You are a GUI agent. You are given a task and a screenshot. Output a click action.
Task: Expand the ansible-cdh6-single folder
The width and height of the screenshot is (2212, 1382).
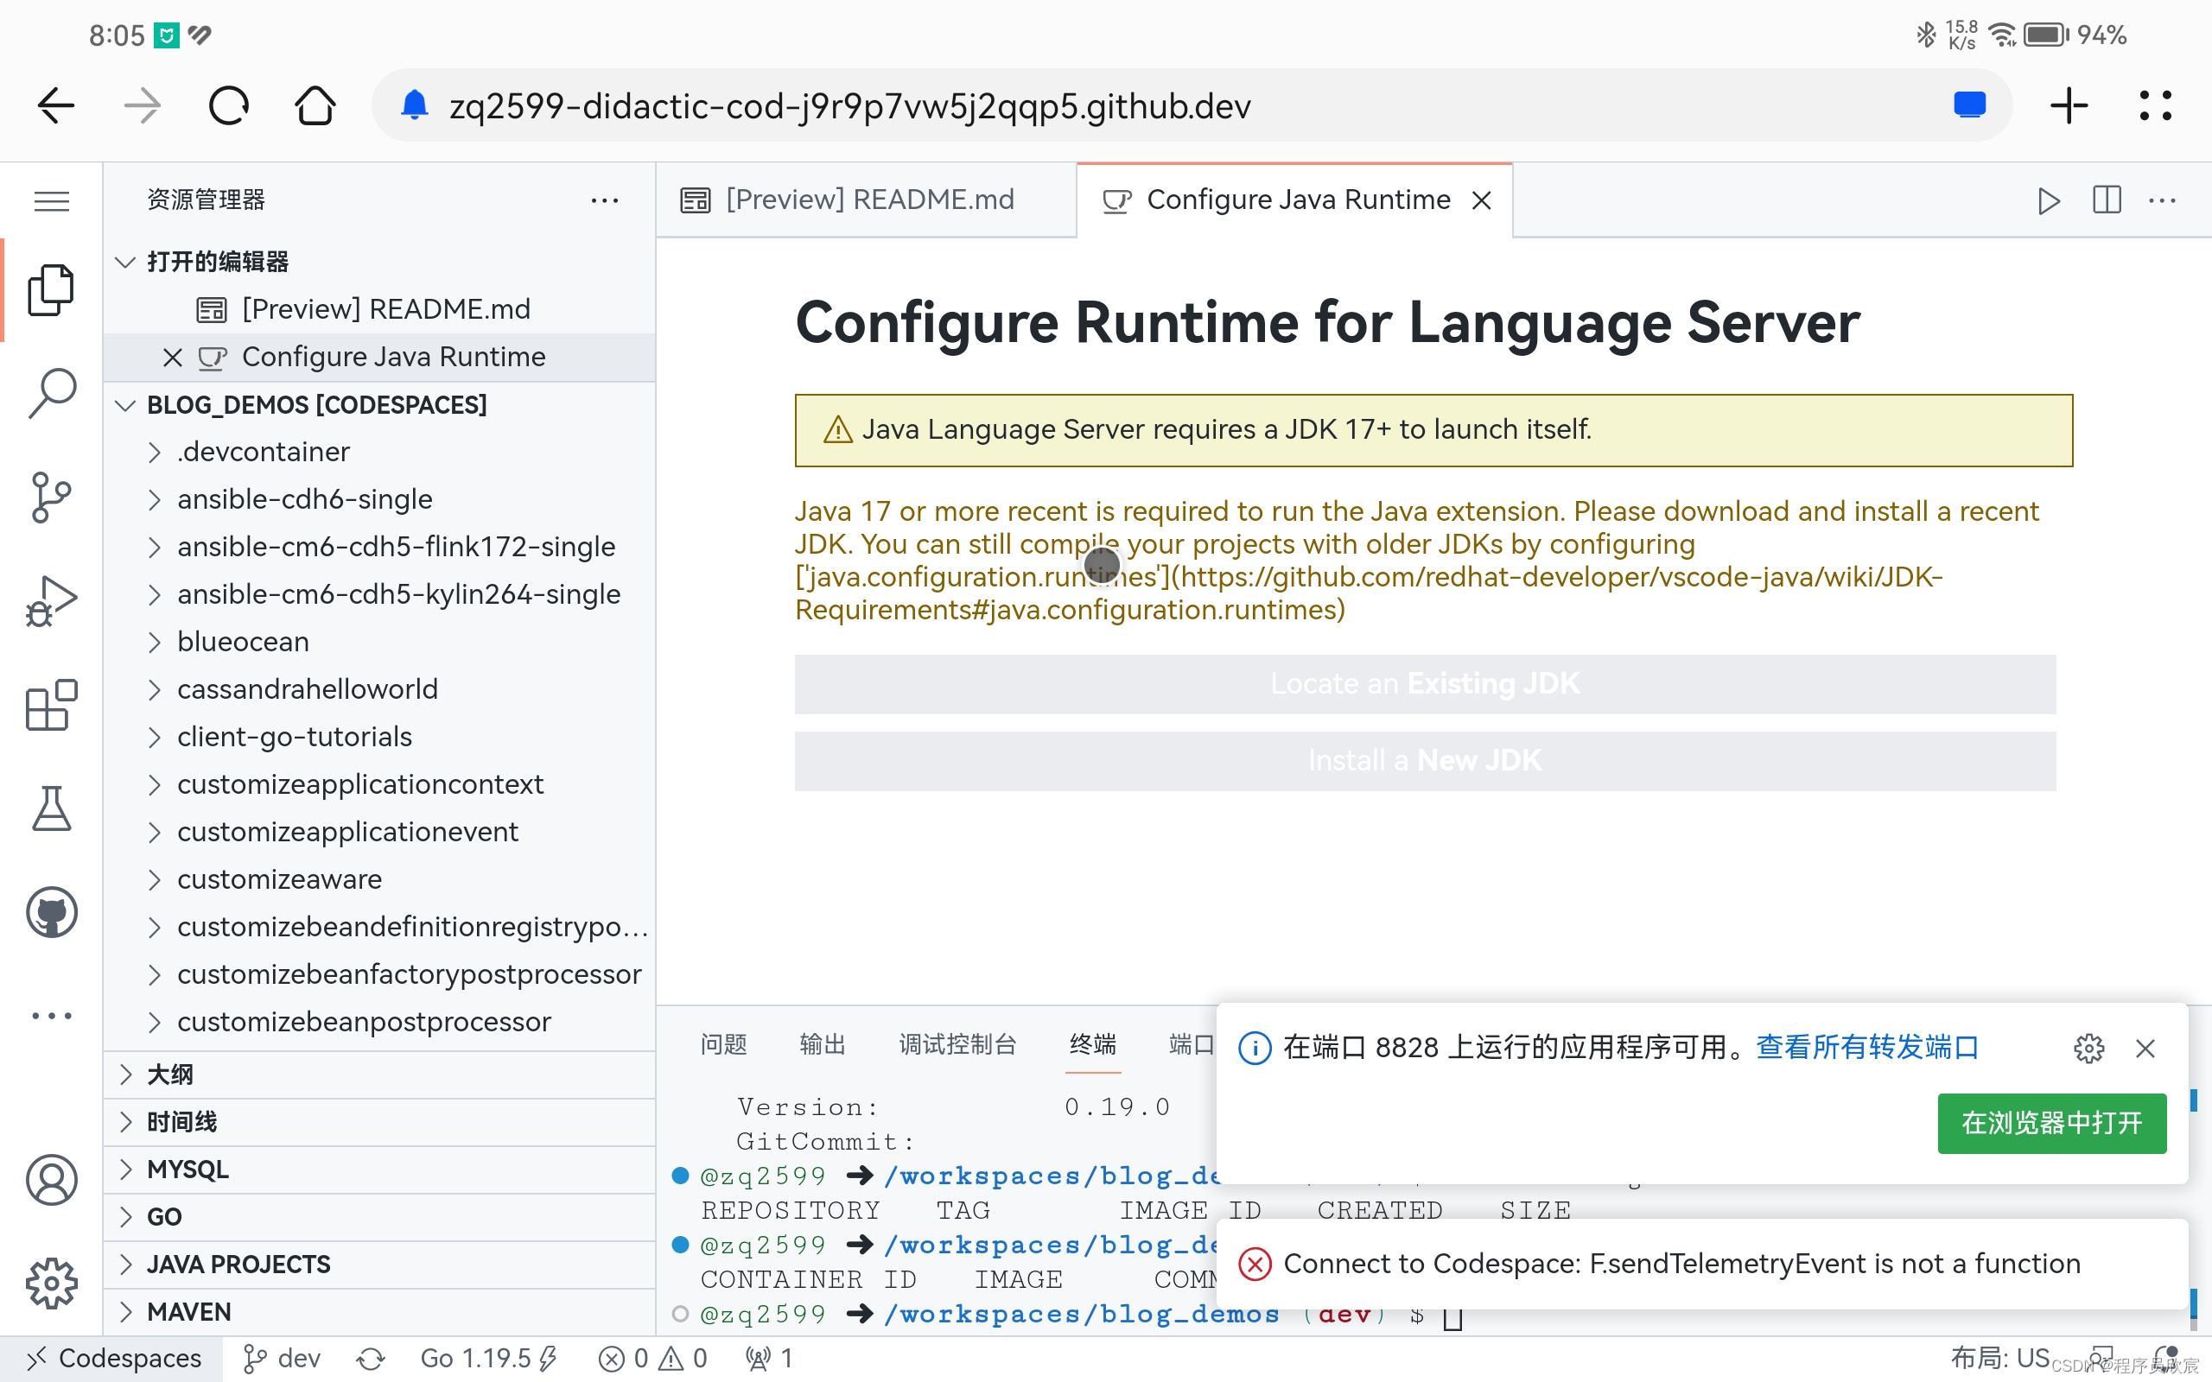tap(379, 500)
